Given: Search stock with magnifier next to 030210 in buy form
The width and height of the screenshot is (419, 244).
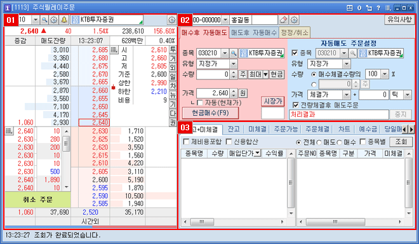Looking at the screenshot, I should point(234,53).
